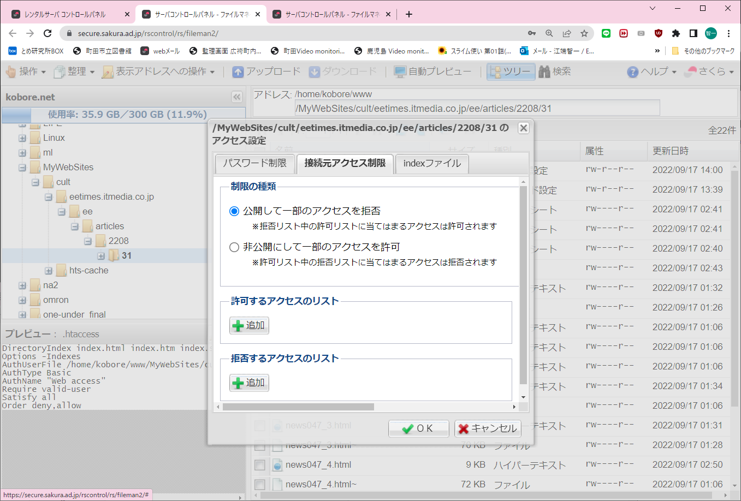Click the browser reload page icon
This screenshot has height=501, width=741.
pyautogui.click(x=48, y=33)
